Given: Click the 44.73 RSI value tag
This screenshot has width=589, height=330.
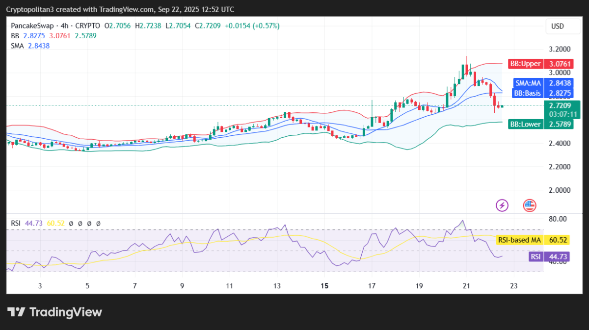Looking at the screenshot, I should 558,256.
